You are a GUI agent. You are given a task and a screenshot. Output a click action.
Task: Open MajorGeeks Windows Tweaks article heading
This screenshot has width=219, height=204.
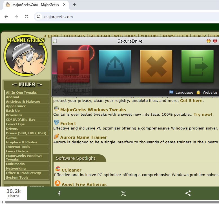[93, 110]
